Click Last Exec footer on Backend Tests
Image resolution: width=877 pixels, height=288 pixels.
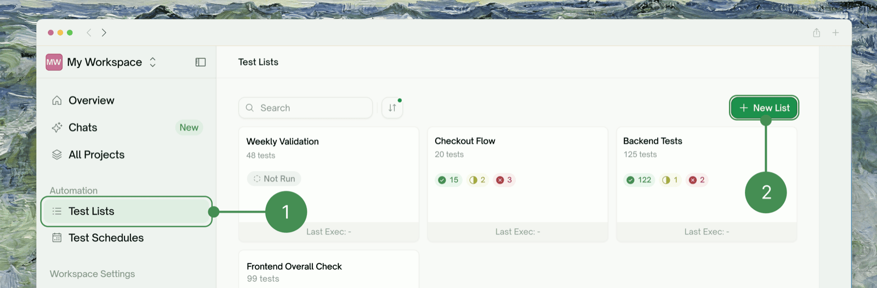707,232
